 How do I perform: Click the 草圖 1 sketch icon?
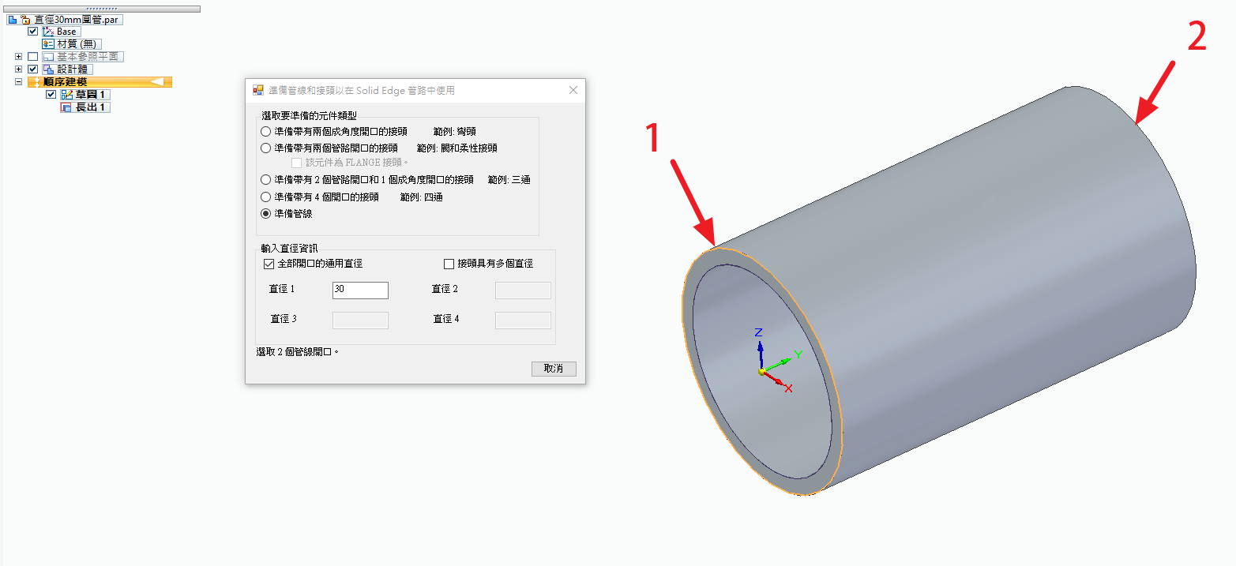(66, 95)
